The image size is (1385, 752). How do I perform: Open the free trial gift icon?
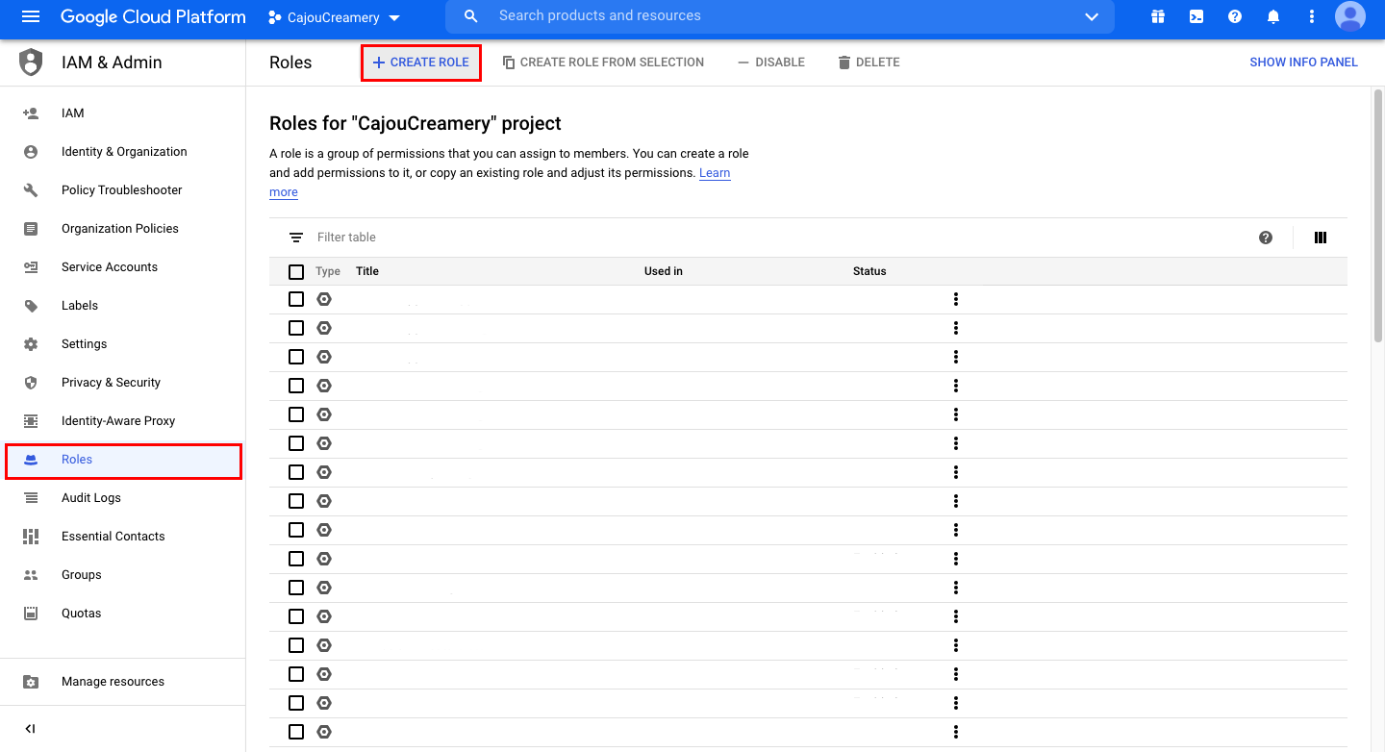(x=1157, y=16)
